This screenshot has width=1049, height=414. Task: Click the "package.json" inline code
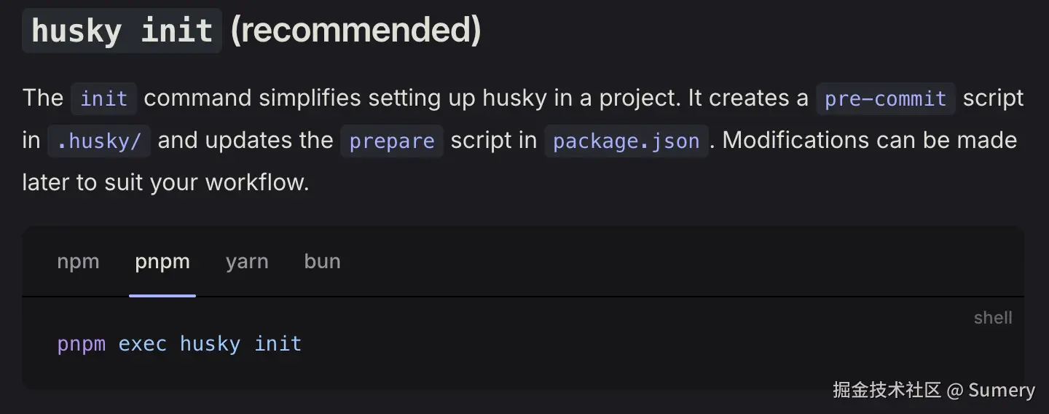[626, 141]
